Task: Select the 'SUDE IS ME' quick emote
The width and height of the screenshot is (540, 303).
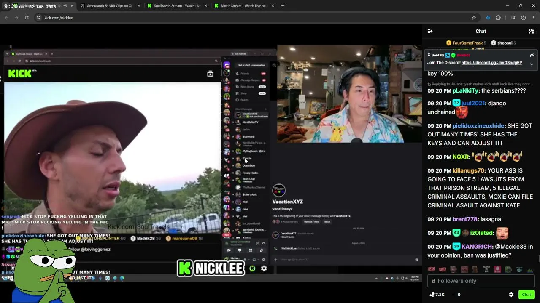Action: pos(486,269)
